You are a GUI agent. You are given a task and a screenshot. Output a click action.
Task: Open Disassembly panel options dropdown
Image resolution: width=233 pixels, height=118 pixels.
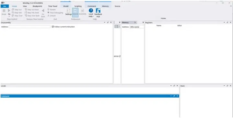[x=105, y=22]
